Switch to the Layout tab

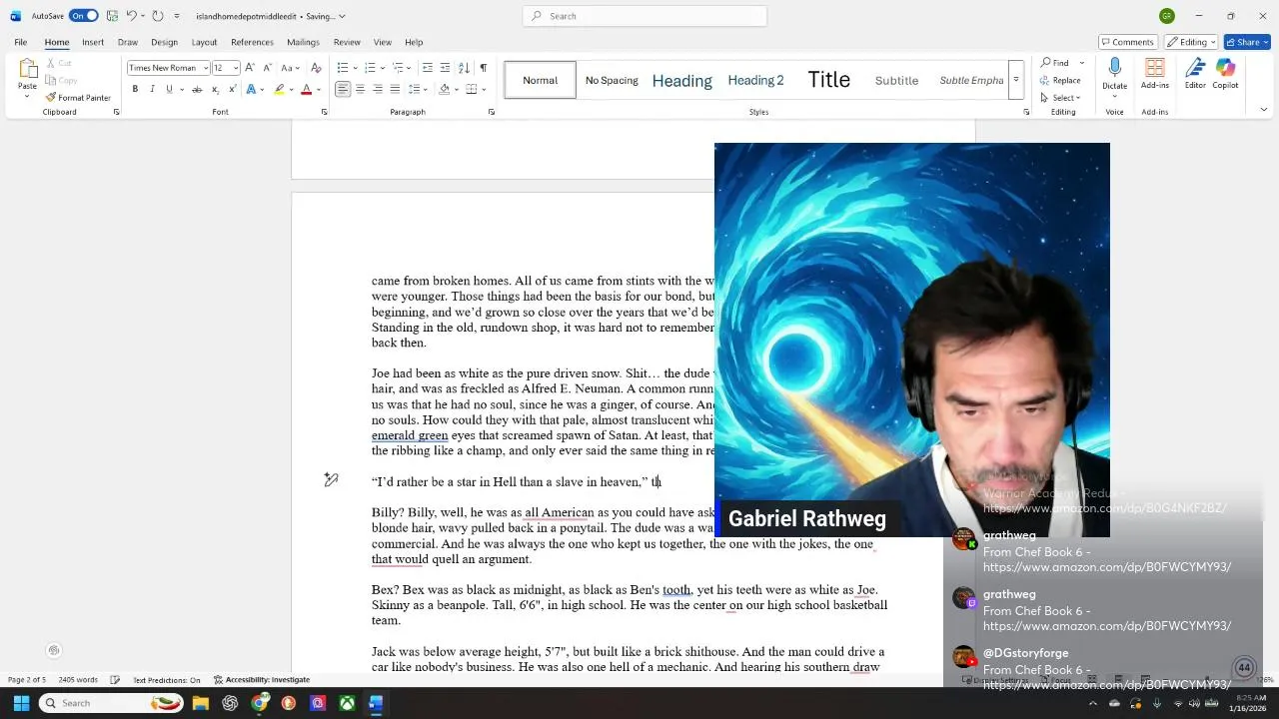click(204, 42)
